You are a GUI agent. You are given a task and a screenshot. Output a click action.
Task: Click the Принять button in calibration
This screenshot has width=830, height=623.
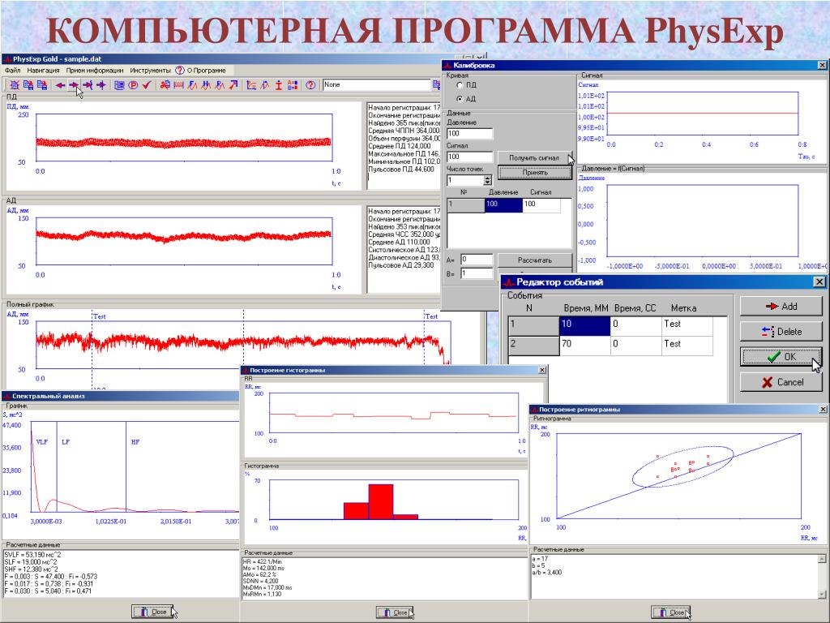535,173
